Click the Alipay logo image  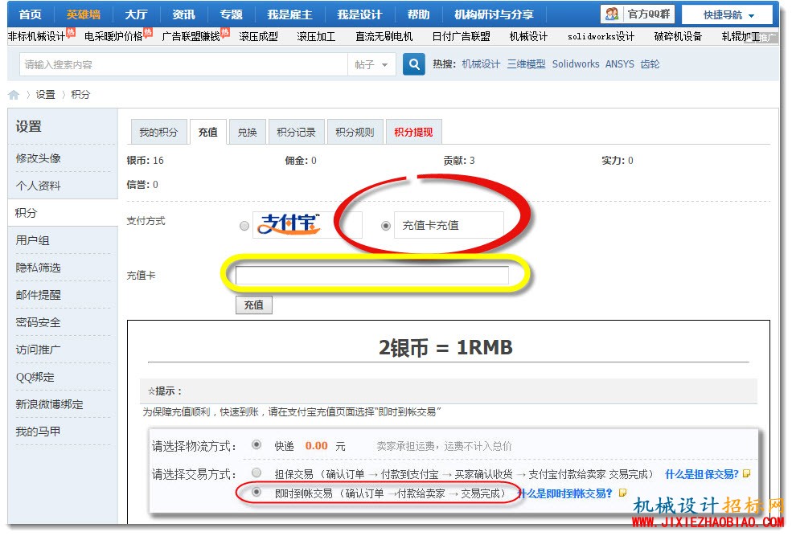pos(289,224)
